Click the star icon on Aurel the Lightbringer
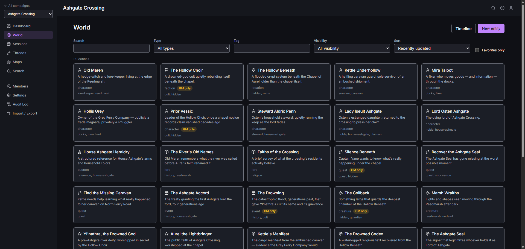Screen dimensions: 525x249 click(x=167, y=234)
